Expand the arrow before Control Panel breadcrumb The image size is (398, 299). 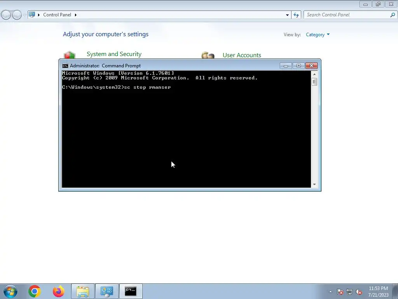click(39, 15)
